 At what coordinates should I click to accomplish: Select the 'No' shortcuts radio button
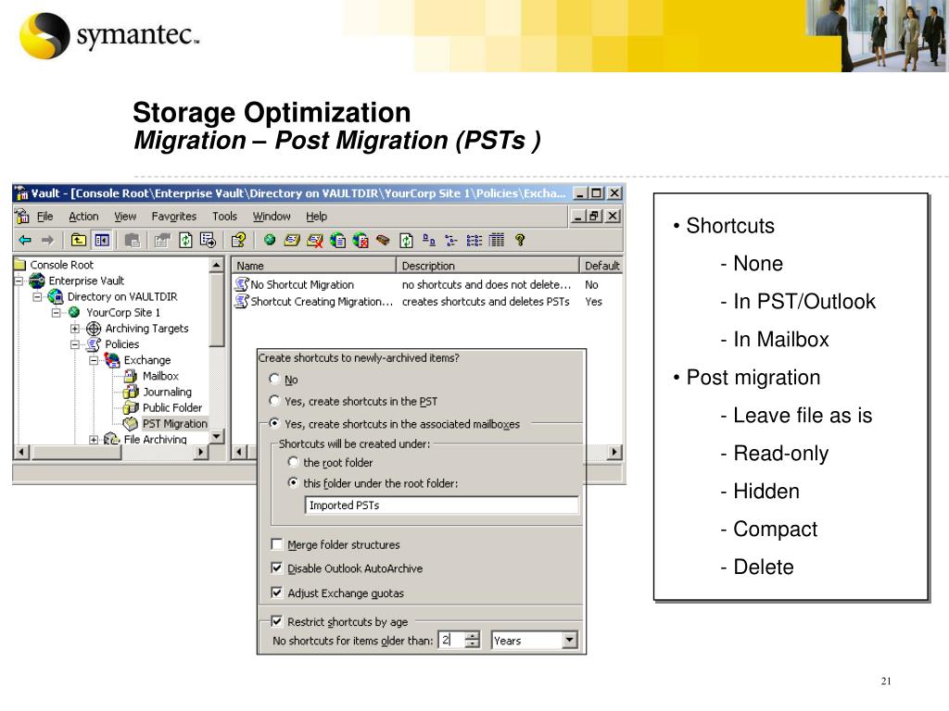274,379
